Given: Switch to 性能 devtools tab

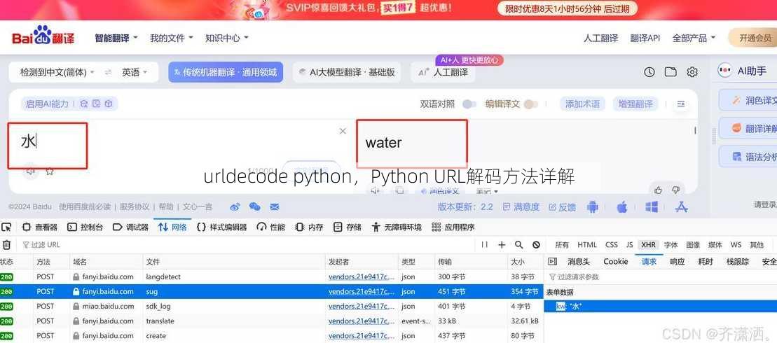Looking at the screenshot, I should tap(271, 227).
